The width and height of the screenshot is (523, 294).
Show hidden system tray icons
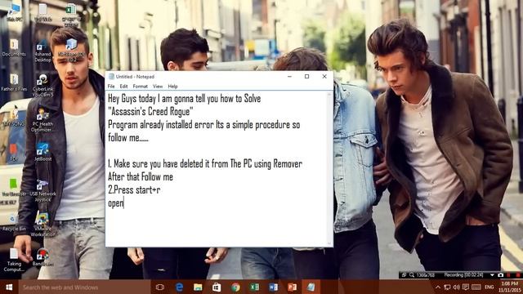tap(438, 287)
